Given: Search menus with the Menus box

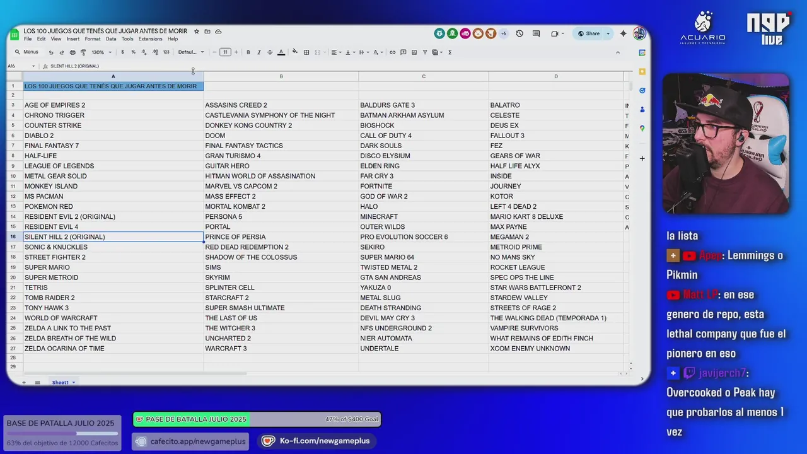Looking at the screenshot, I should [26, 52].
